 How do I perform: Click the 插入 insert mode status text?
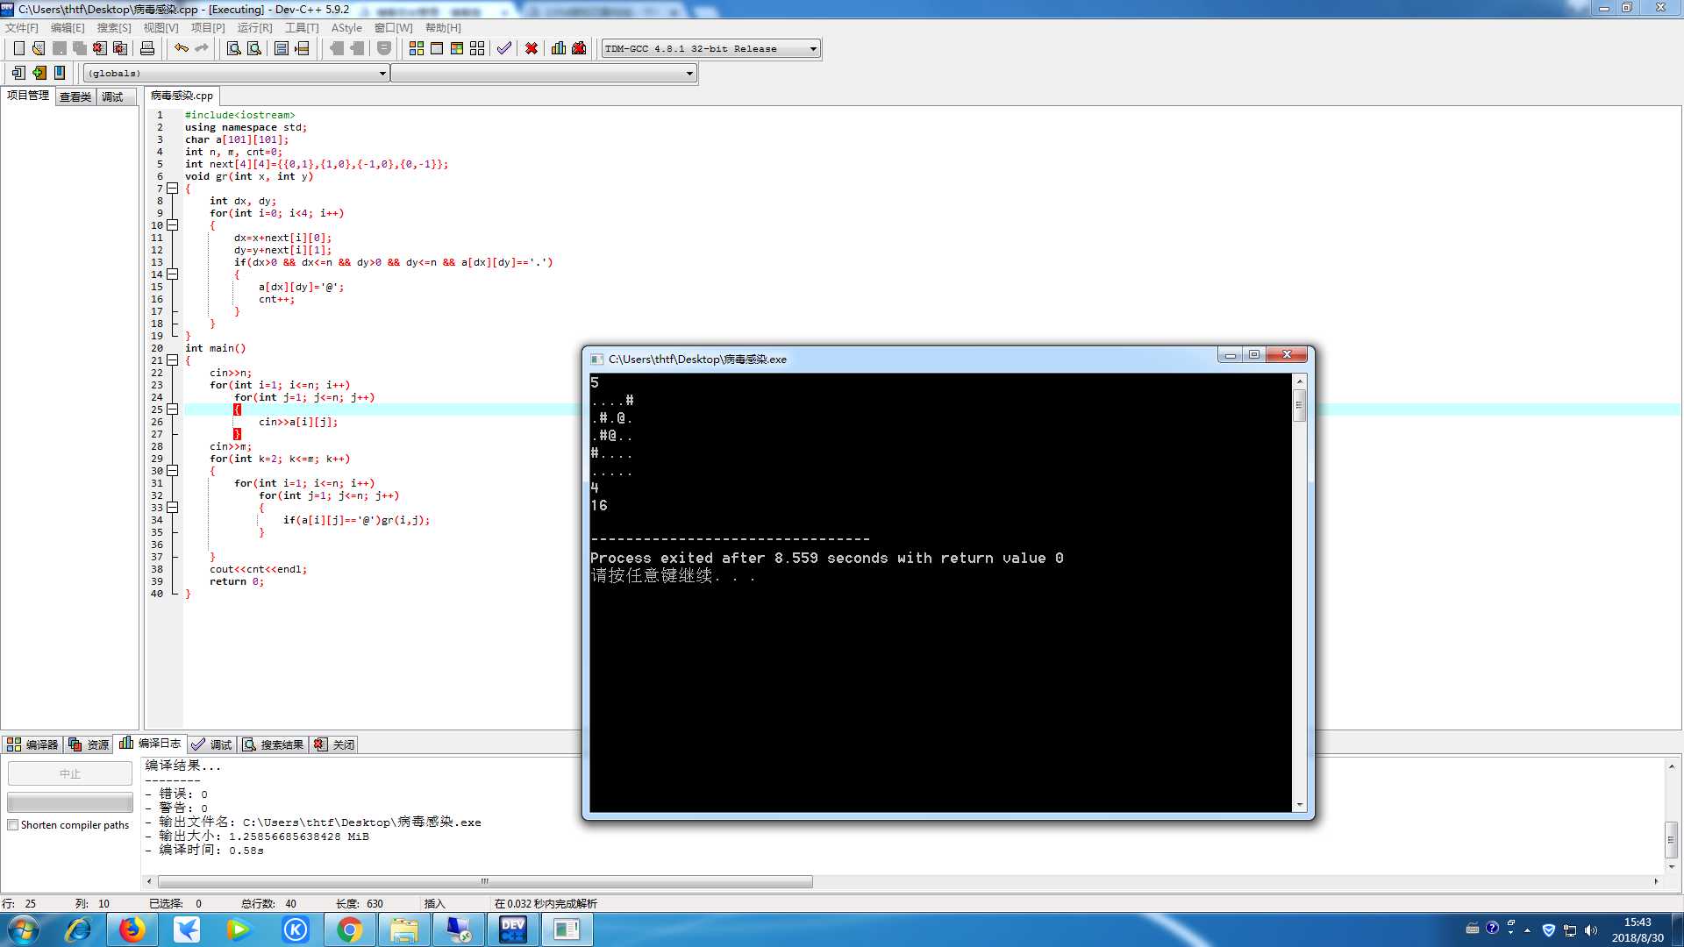435,903
